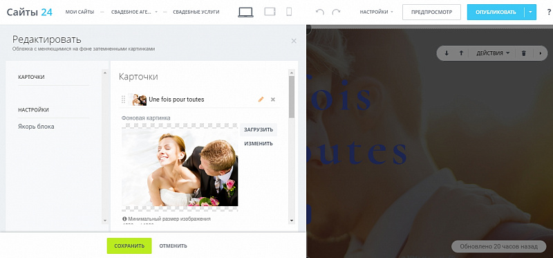This screenshot has height=258, width=553.
Task: Edit the card with the pencil icon
Action: pos(261,100)
